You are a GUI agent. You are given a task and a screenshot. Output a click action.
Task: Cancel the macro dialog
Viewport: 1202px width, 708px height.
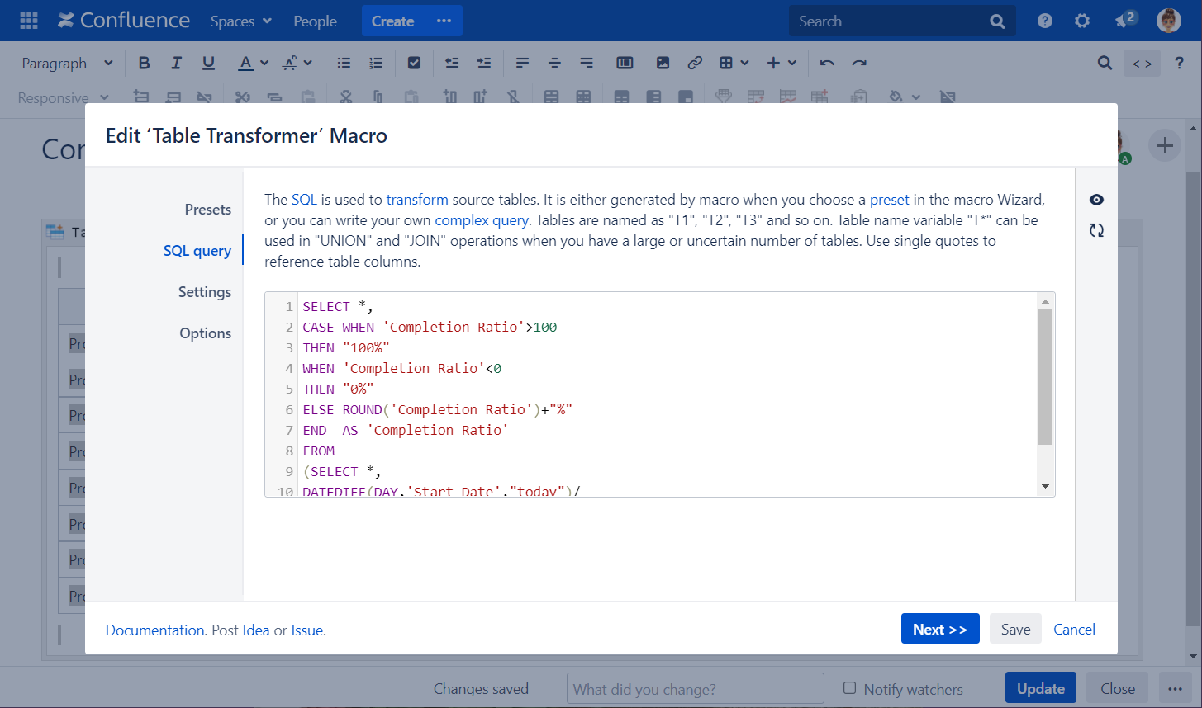tap(1074, 629)
